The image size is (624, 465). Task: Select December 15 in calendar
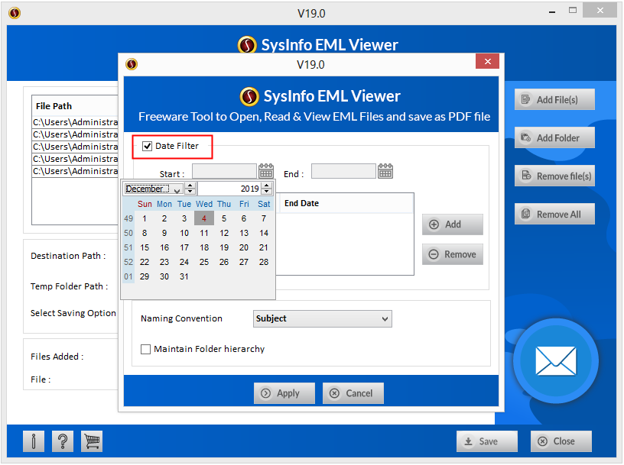[x=145, y=247]
